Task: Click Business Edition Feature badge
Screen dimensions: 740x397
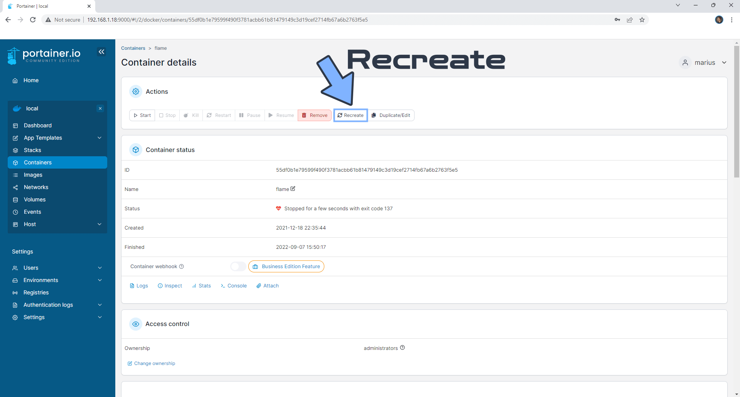Action: point(286,266)
